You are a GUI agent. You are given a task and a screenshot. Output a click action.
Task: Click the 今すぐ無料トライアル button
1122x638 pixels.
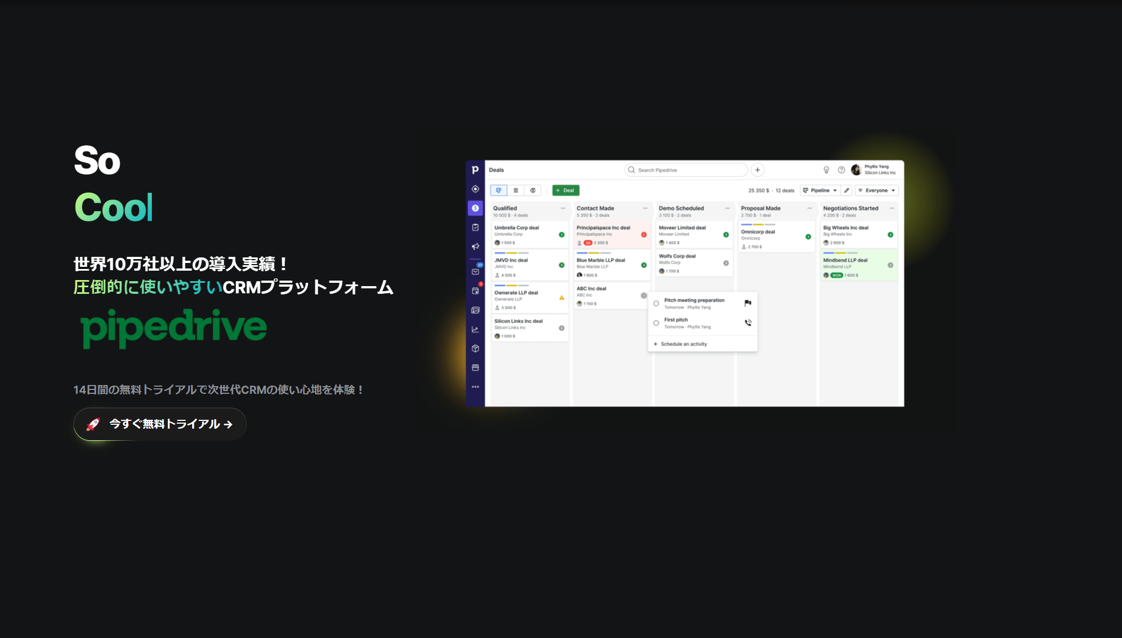tap(160, 424)
